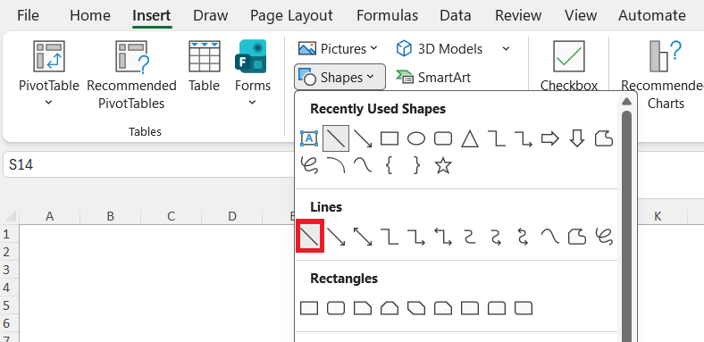Choose Curved Arrow Connector in Lines section
Screen dimensions: 704x342
click(496, 237)
